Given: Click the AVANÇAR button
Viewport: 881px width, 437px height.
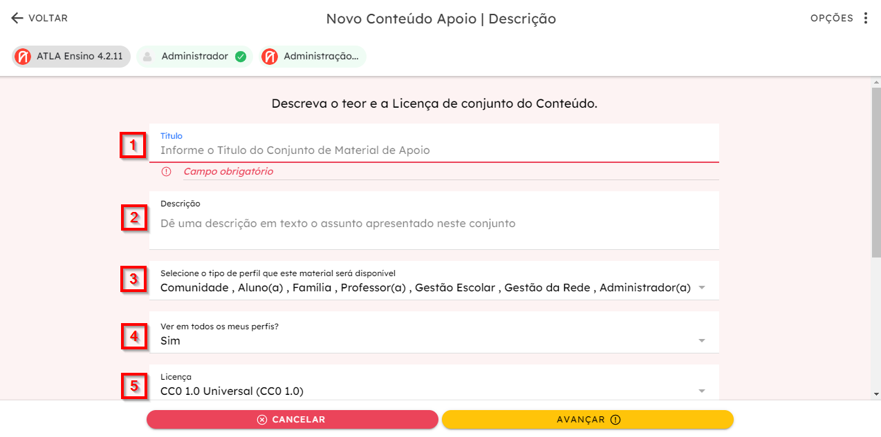Looking at the screenshot, I should pos(588,420).
